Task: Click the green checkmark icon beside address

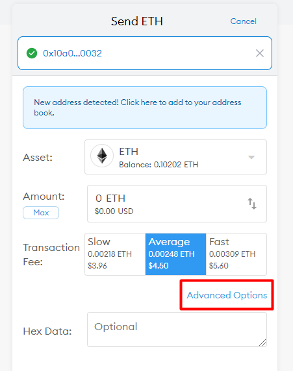Action: pyautogui.click(x=32, y=53)
